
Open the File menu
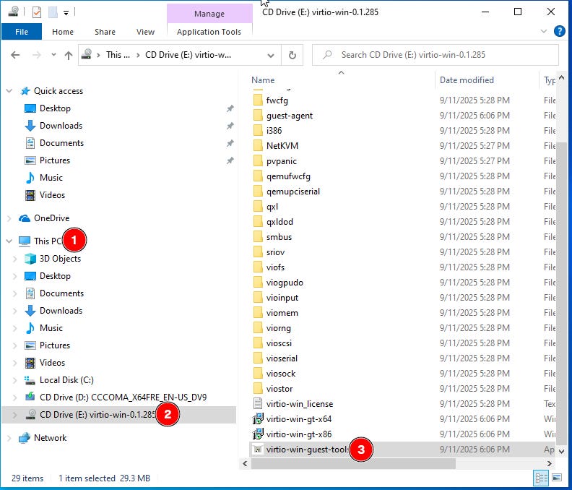click(x=22, y=32)
